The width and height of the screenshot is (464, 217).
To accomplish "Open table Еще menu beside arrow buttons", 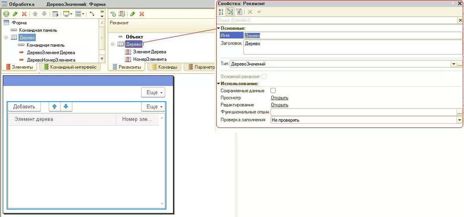I will pos(153,106).
